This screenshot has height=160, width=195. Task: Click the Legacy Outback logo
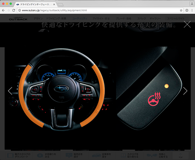click(18, 19)
